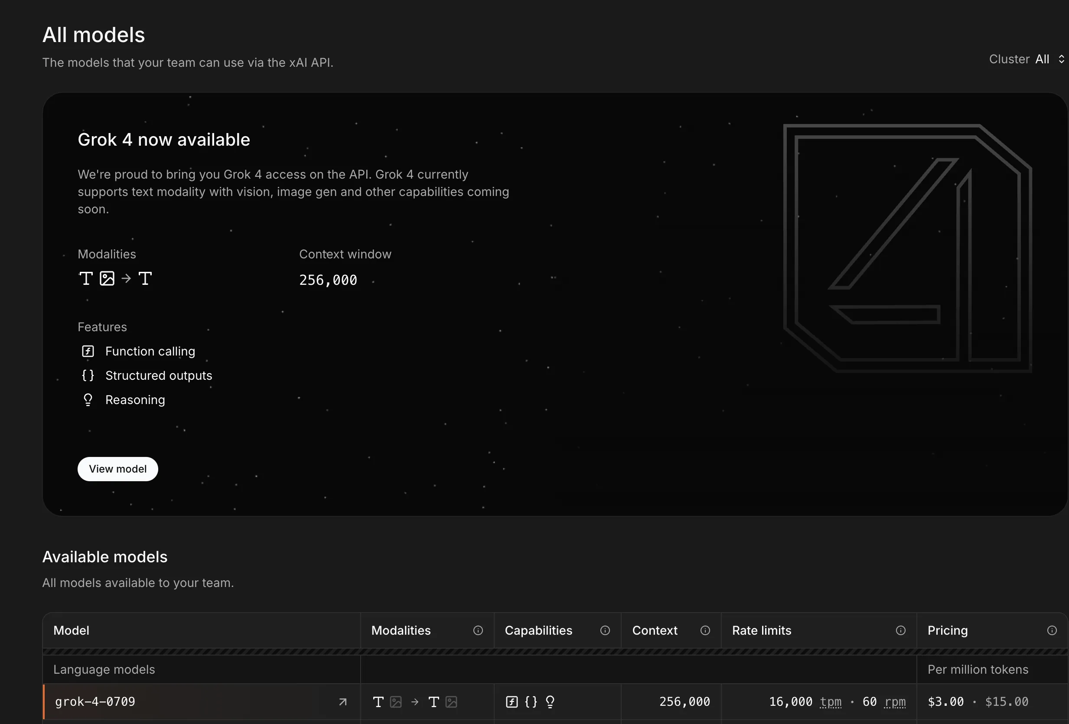The image size is (1069, 724).
Task: Click the rpm abbreviation in rate limits
Action: (x=895, y=702)
